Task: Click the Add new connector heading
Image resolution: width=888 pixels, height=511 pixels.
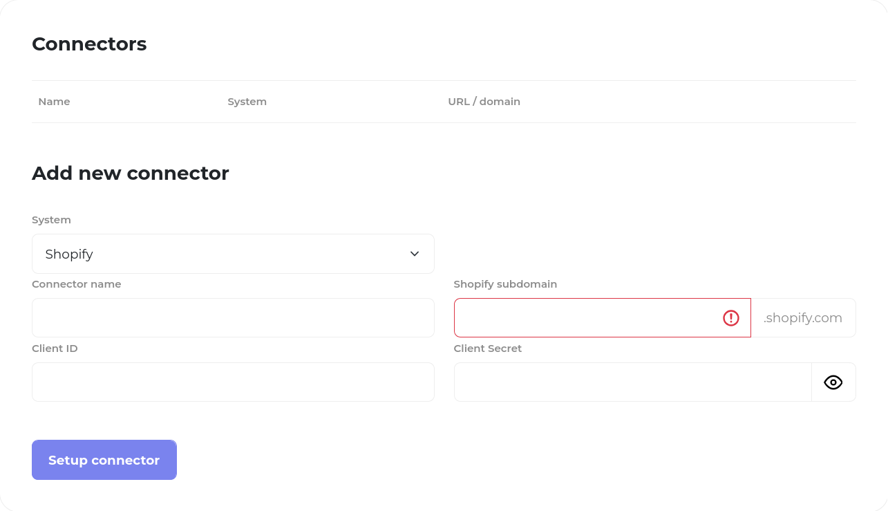Action: click(130, 173)
